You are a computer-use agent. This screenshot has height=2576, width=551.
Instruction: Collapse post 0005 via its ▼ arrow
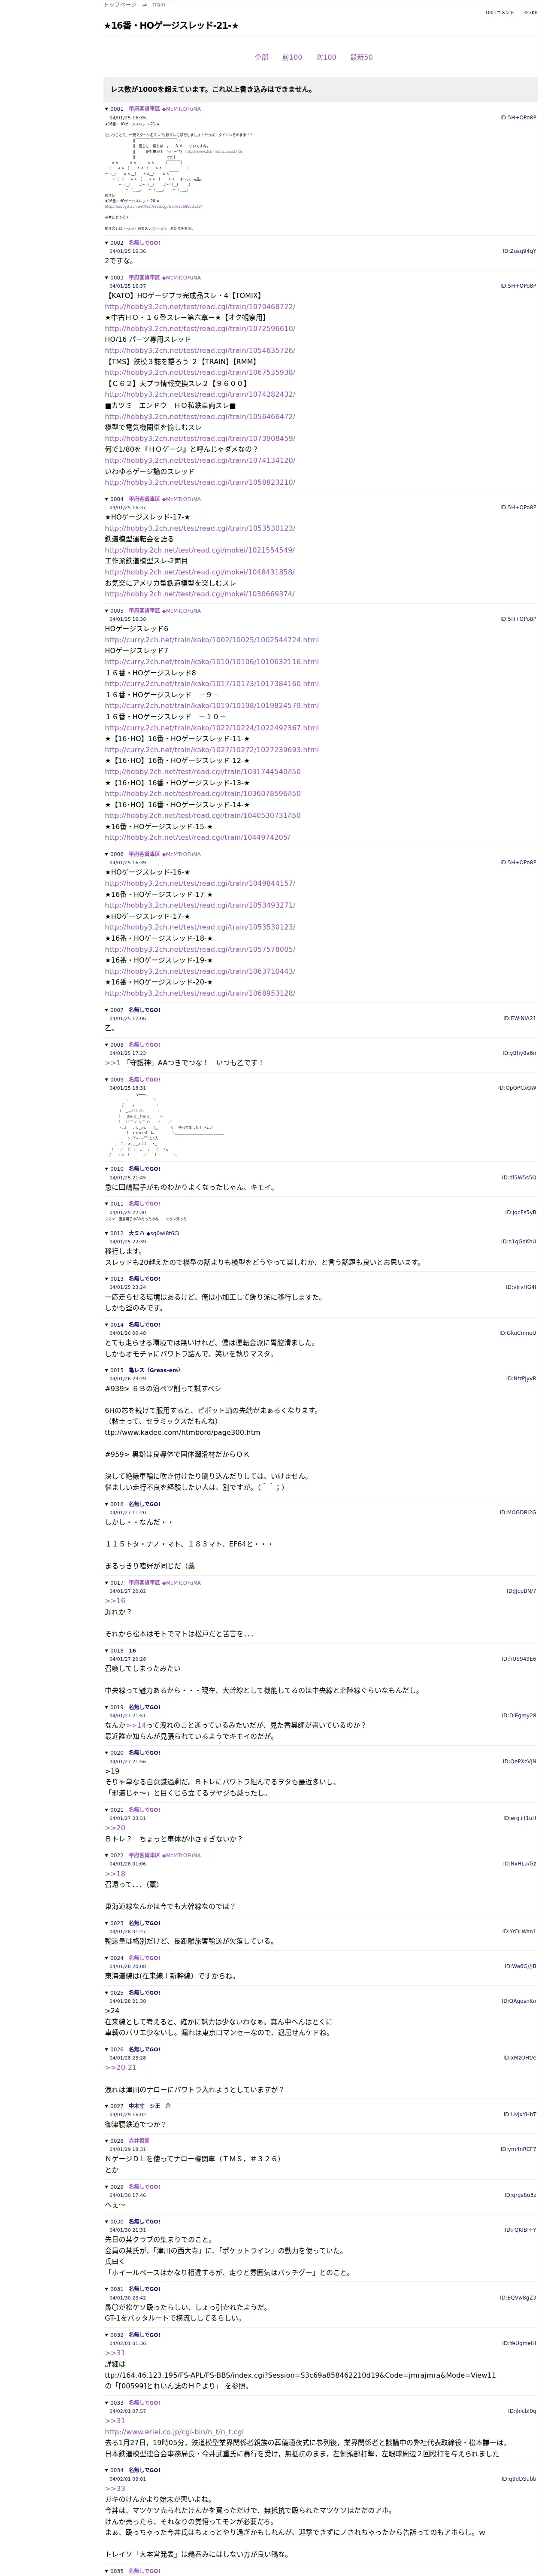(x=107, y=611)
